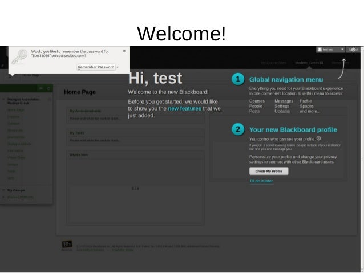
Task: Click the 'and more...' text
Action: [x=309, y=111]
